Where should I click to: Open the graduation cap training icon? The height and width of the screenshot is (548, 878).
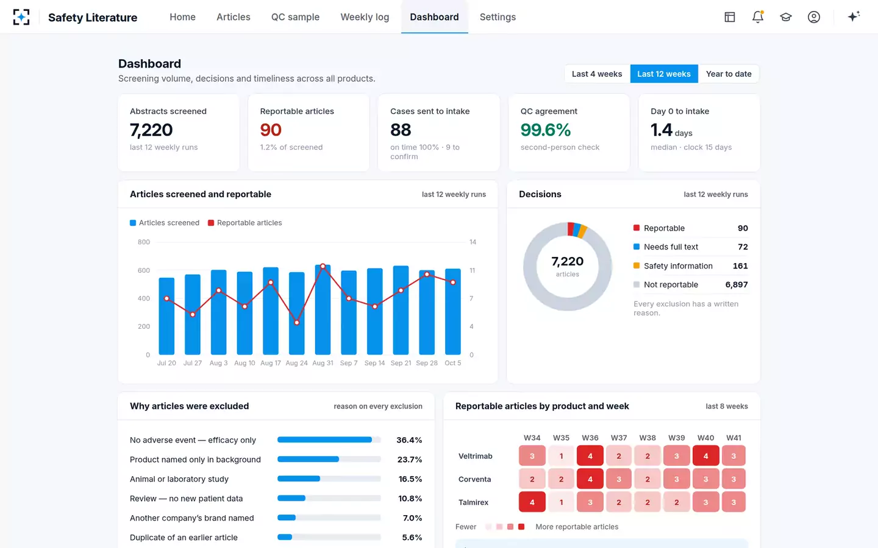(x=786, y=17)
